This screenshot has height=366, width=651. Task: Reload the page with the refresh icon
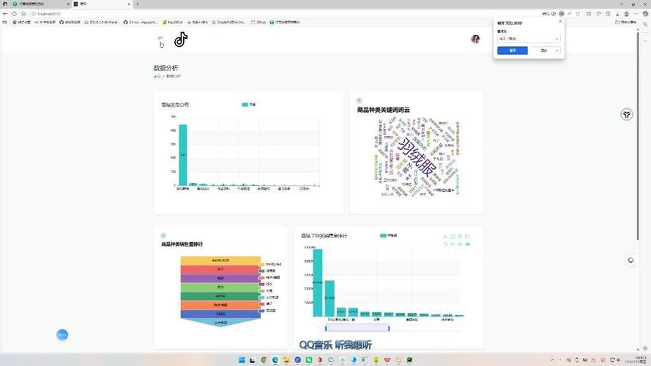14,14
